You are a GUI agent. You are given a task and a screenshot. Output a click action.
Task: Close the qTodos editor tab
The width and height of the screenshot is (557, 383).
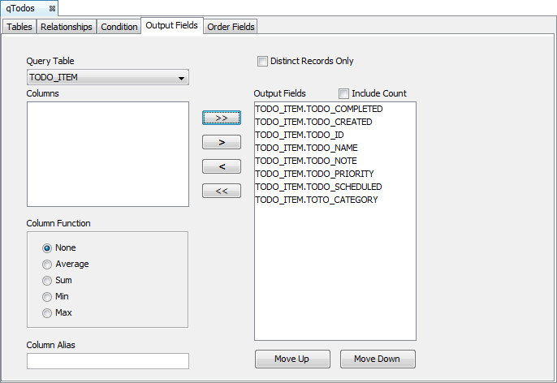[52, 8]
